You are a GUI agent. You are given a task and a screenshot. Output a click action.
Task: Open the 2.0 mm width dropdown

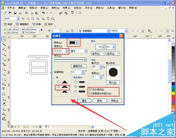pos(67,51)
